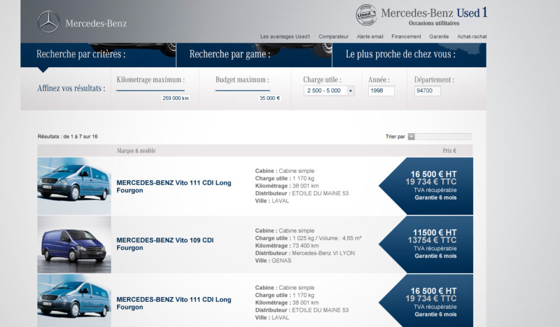Screen dimensions: 560x327
Task: Open the Financement menu item
Action: tap(406, 36)
